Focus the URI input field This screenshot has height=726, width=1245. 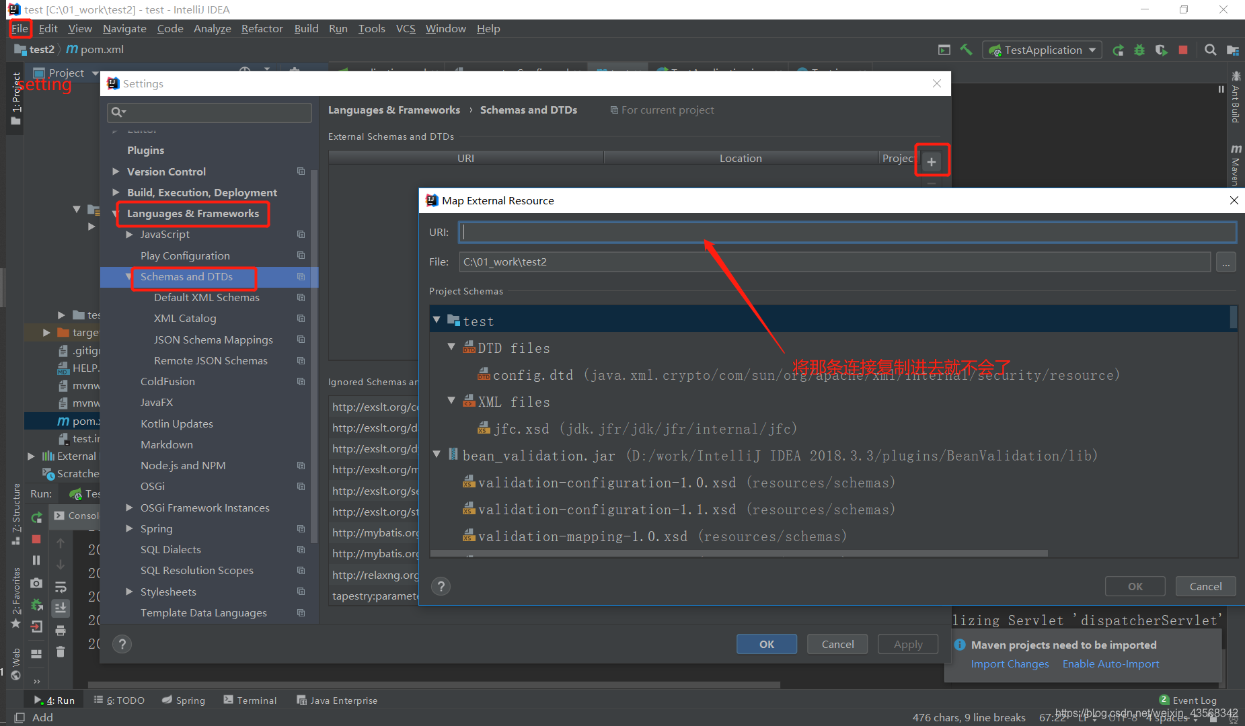[847, 233]
